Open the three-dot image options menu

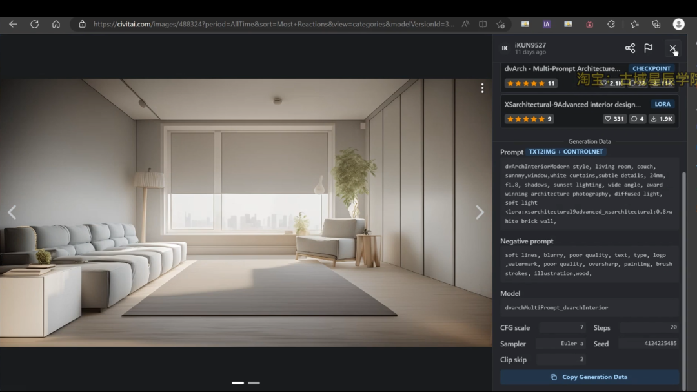481,88
